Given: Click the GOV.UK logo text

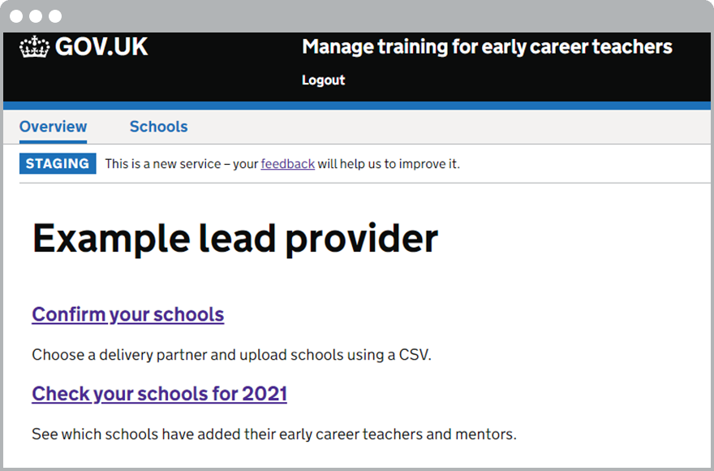Looking at the screenshot, I should pos(101,47).
